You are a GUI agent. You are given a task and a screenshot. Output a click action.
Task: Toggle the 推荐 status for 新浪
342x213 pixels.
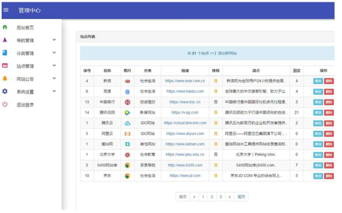pyautogui.click(x=216, y=81)
